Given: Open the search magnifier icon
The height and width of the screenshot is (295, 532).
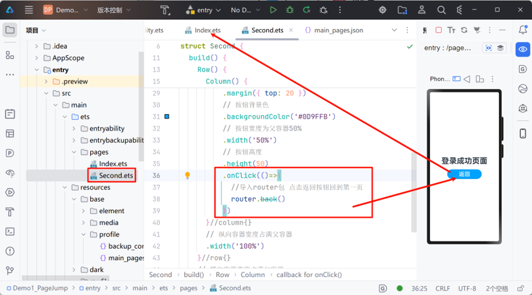Looking at the screenshot, I should click(x=441, y=10).
